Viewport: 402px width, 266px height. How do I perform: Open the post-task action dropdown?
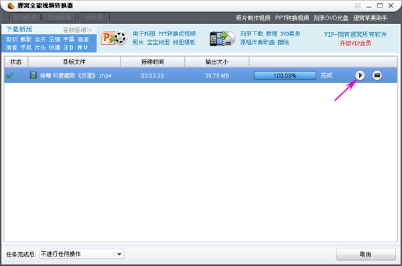click(x=82, y=254)
